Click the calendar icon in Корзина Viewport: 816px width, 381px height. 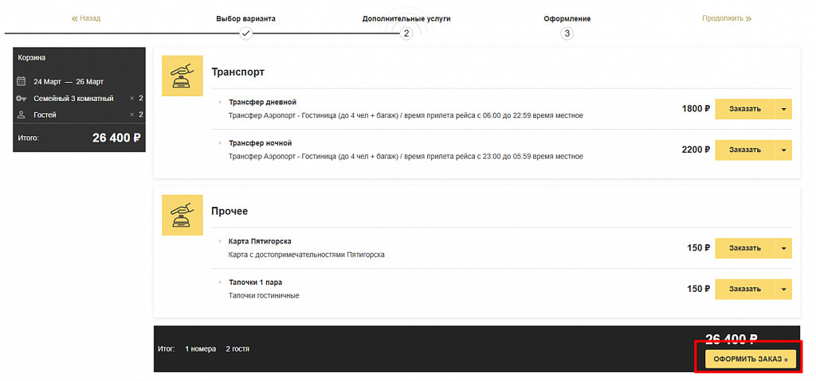click(x=22, y=81)
